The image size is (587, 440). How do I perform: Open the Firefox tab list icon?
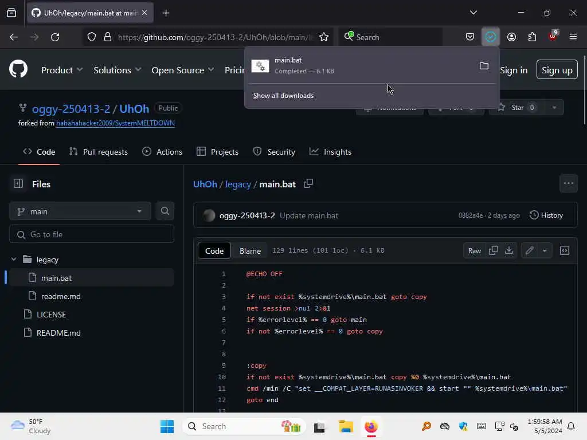pos(11,13)
